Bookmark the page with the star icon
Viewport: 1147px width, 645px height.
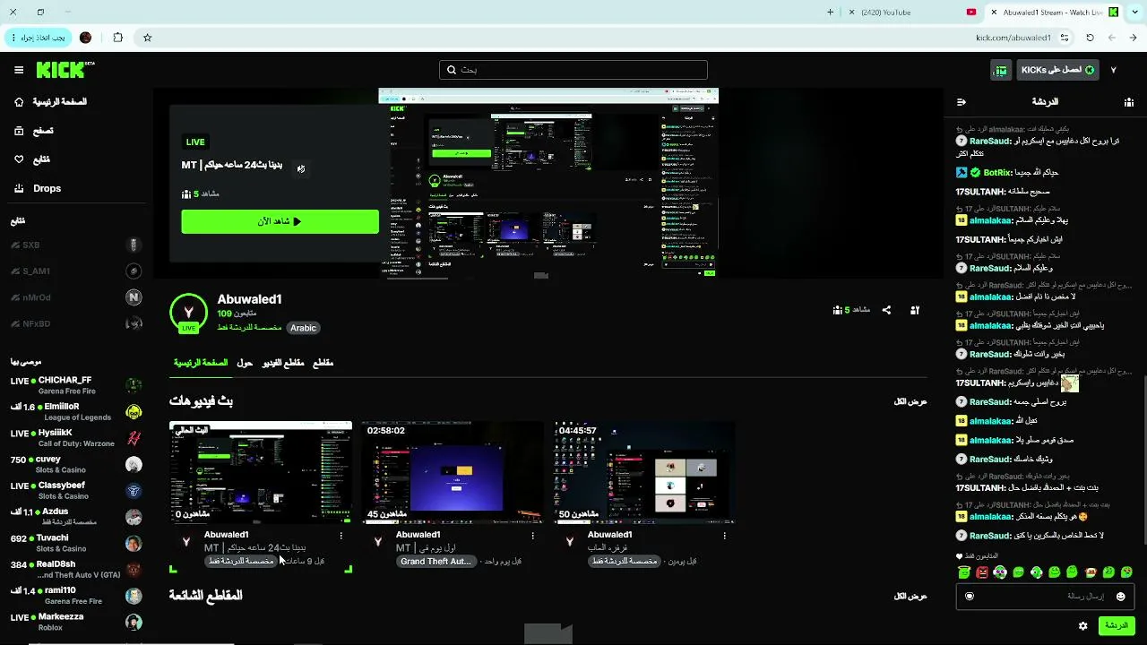pos(148,38)
